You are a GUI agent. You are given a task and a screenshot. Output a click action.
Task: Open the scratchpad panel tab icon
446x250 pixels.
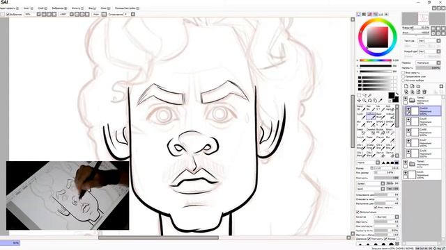tap(386, 14)
